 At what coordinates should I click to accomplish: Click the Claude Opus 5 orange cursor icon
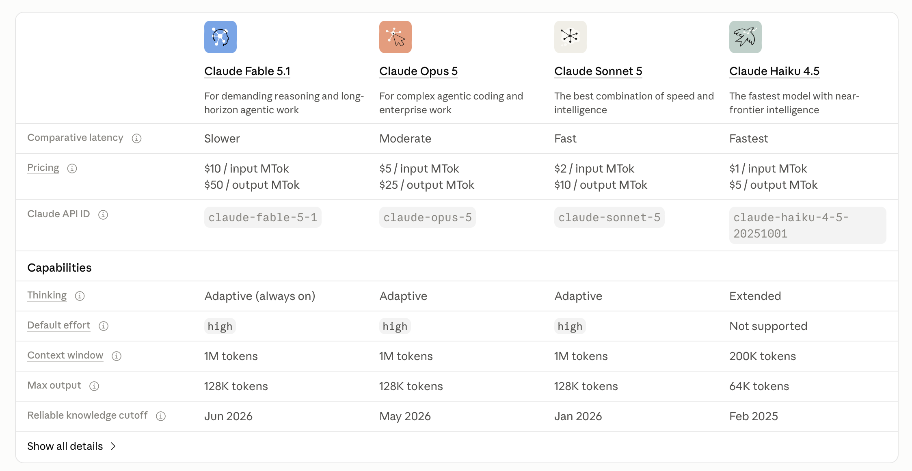(x=395, y=37)
